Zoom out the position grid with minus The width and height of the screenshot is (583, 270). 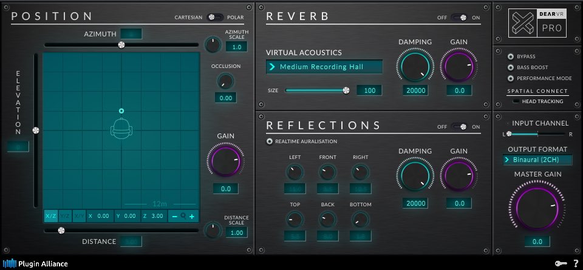click(175, 216)
